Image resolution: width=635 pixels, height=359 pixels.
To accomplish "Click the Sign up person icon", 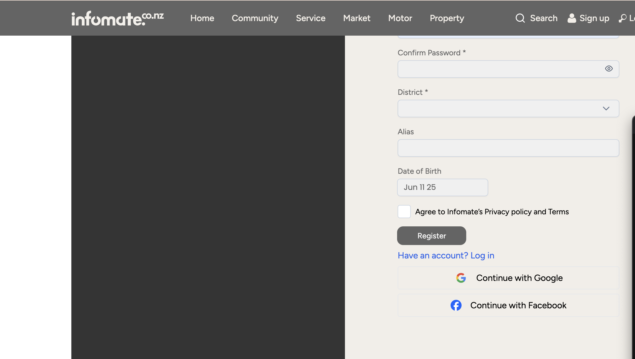I will tap(572, 18).
